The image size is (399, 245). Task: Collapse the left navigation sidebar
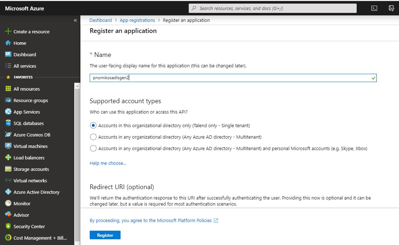[x=75, y=20]
